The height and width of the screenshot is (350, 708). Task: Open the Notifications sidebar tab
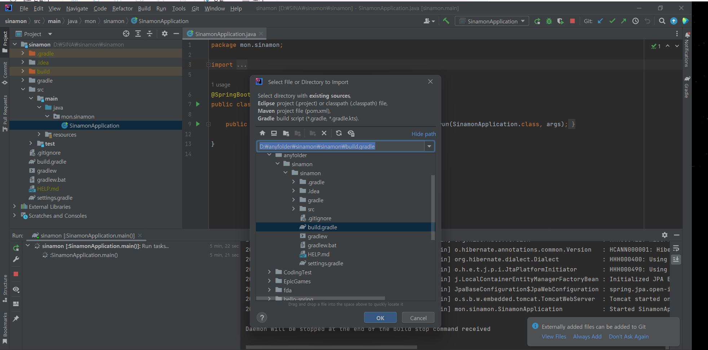[x=687, y=50]
